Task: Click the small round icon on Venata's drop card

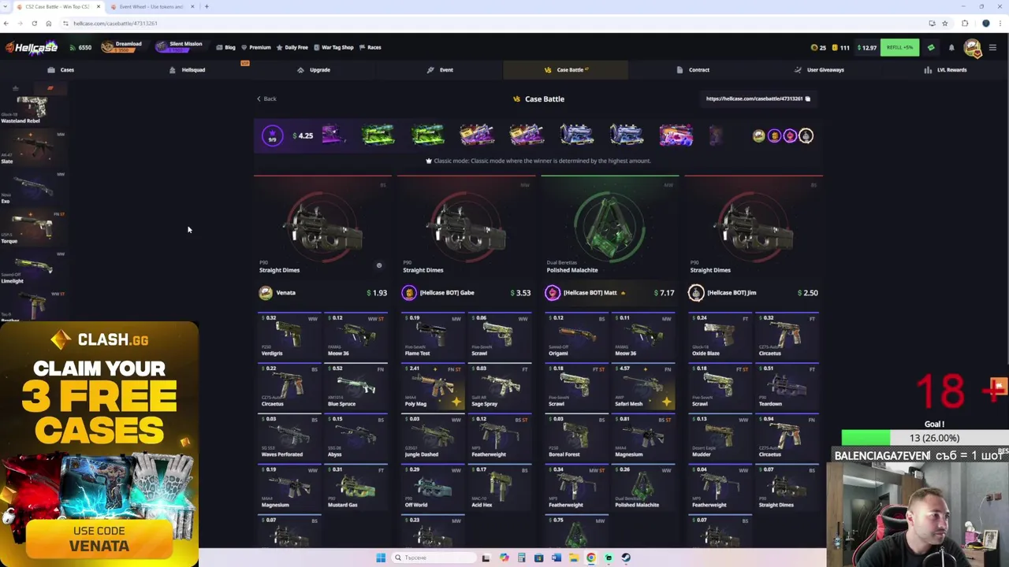Action: coord(379,265)
